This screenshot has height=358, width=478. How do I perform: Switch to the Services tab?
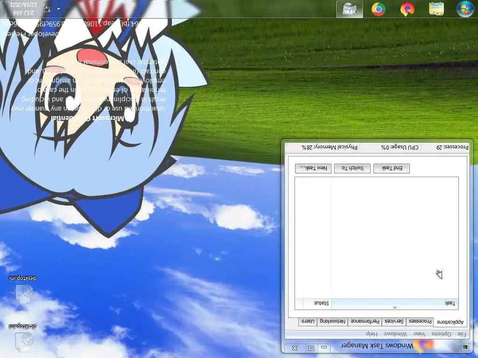point(394,321)
